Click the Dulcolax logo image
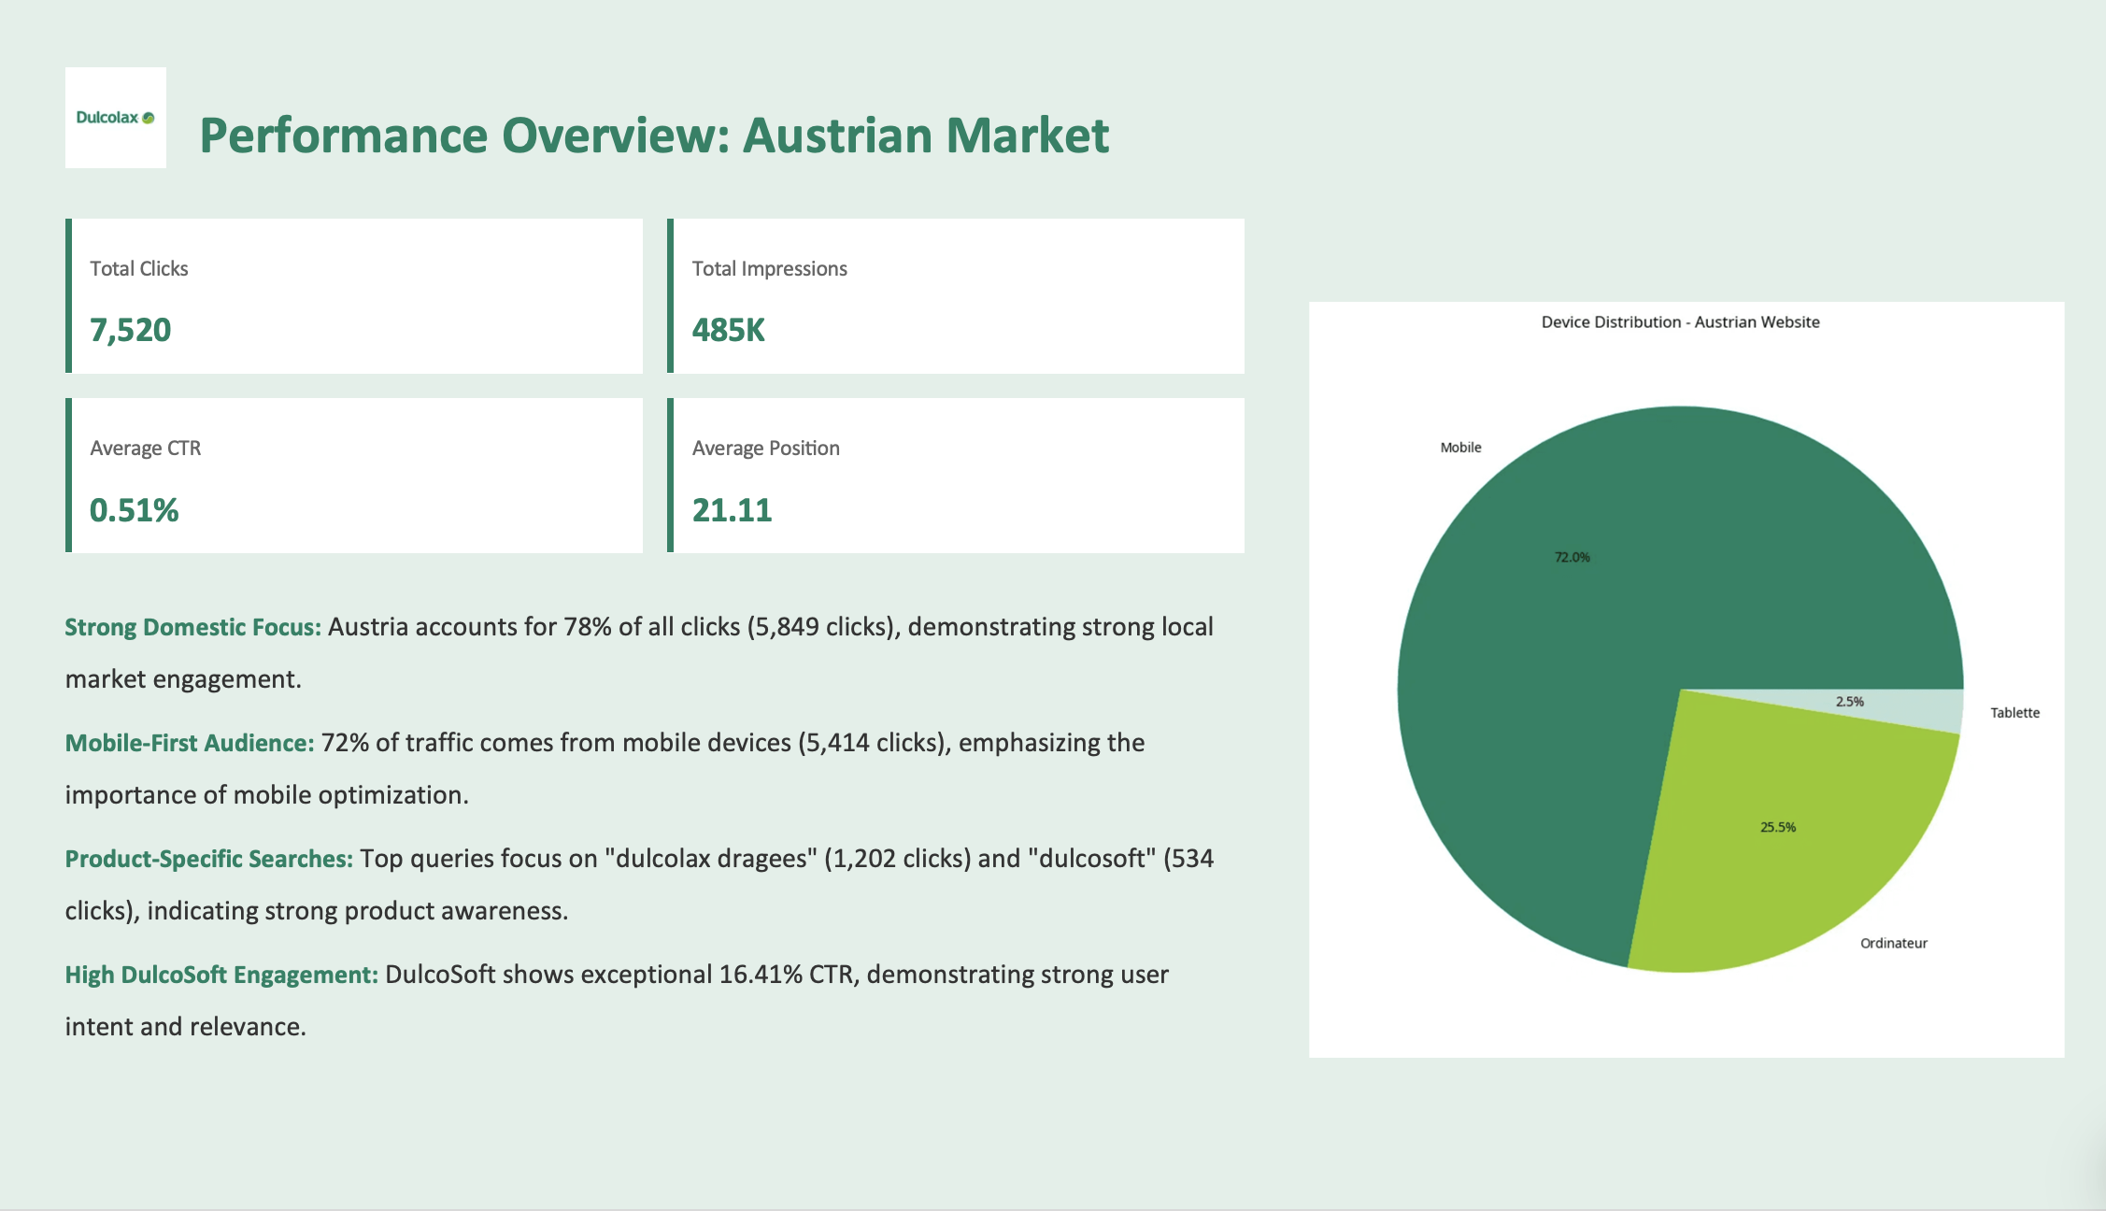The height and width of the screenshot is (1211, 2106). click(x=116, y=118)
